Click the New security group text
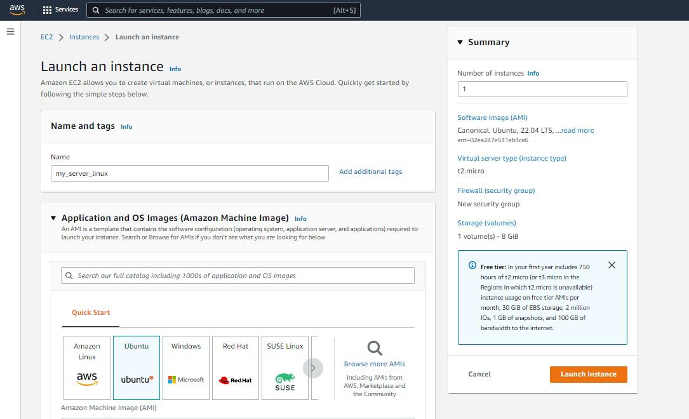 click(x=488, y=204)
